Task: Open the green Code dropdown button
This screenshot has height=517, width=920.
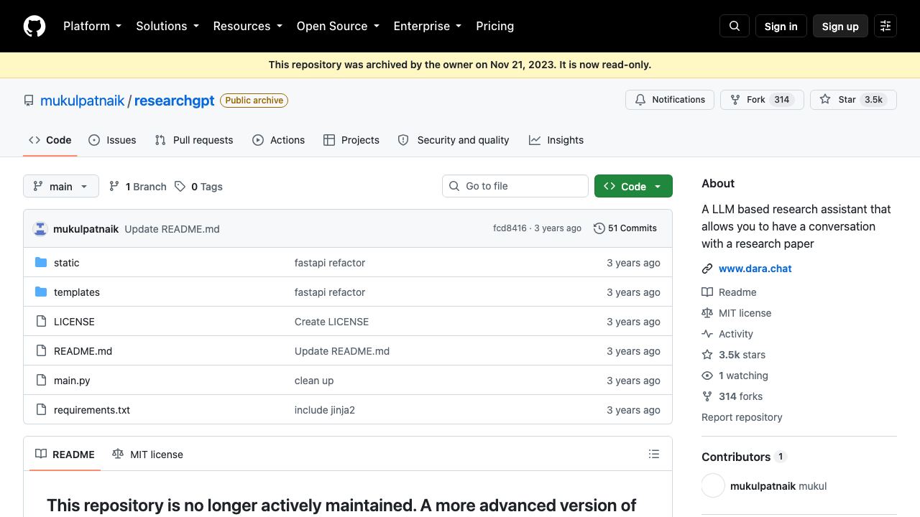Action: coord(633,187)
